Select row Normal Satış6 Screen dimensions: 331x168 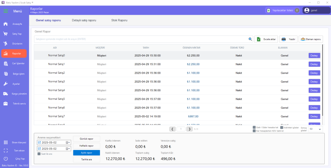coord(178,107)
